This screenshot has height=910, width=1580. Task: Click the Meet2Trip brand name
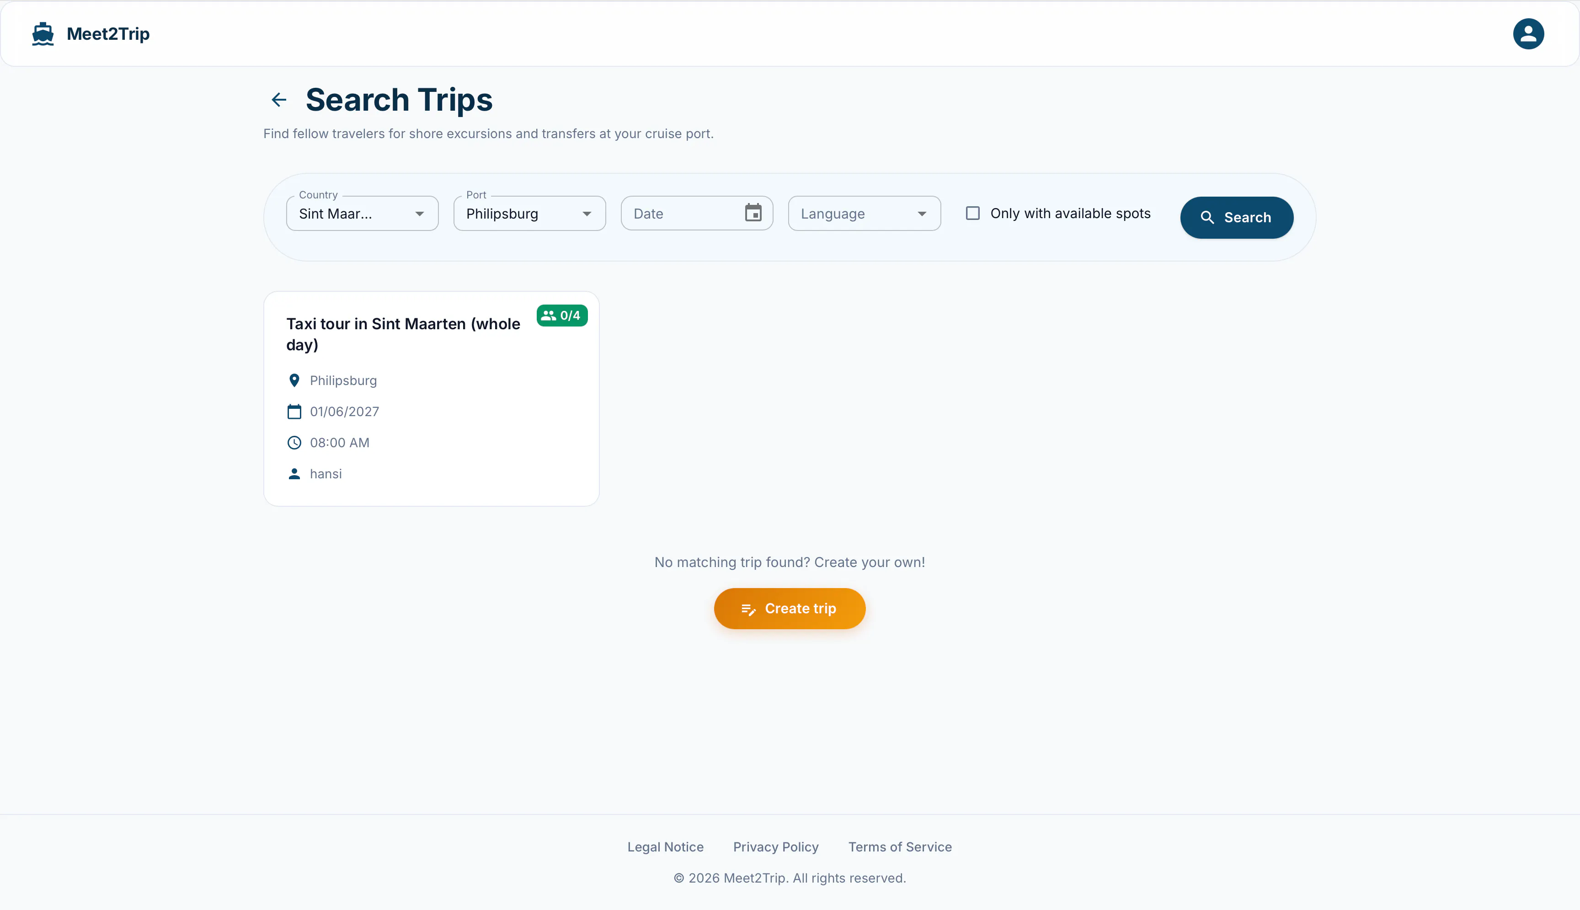108,34
